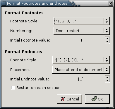The height and width of the screenshot is (109, 115).
Task: Open the Footnote Style dropdown
Action: [82, 21]
